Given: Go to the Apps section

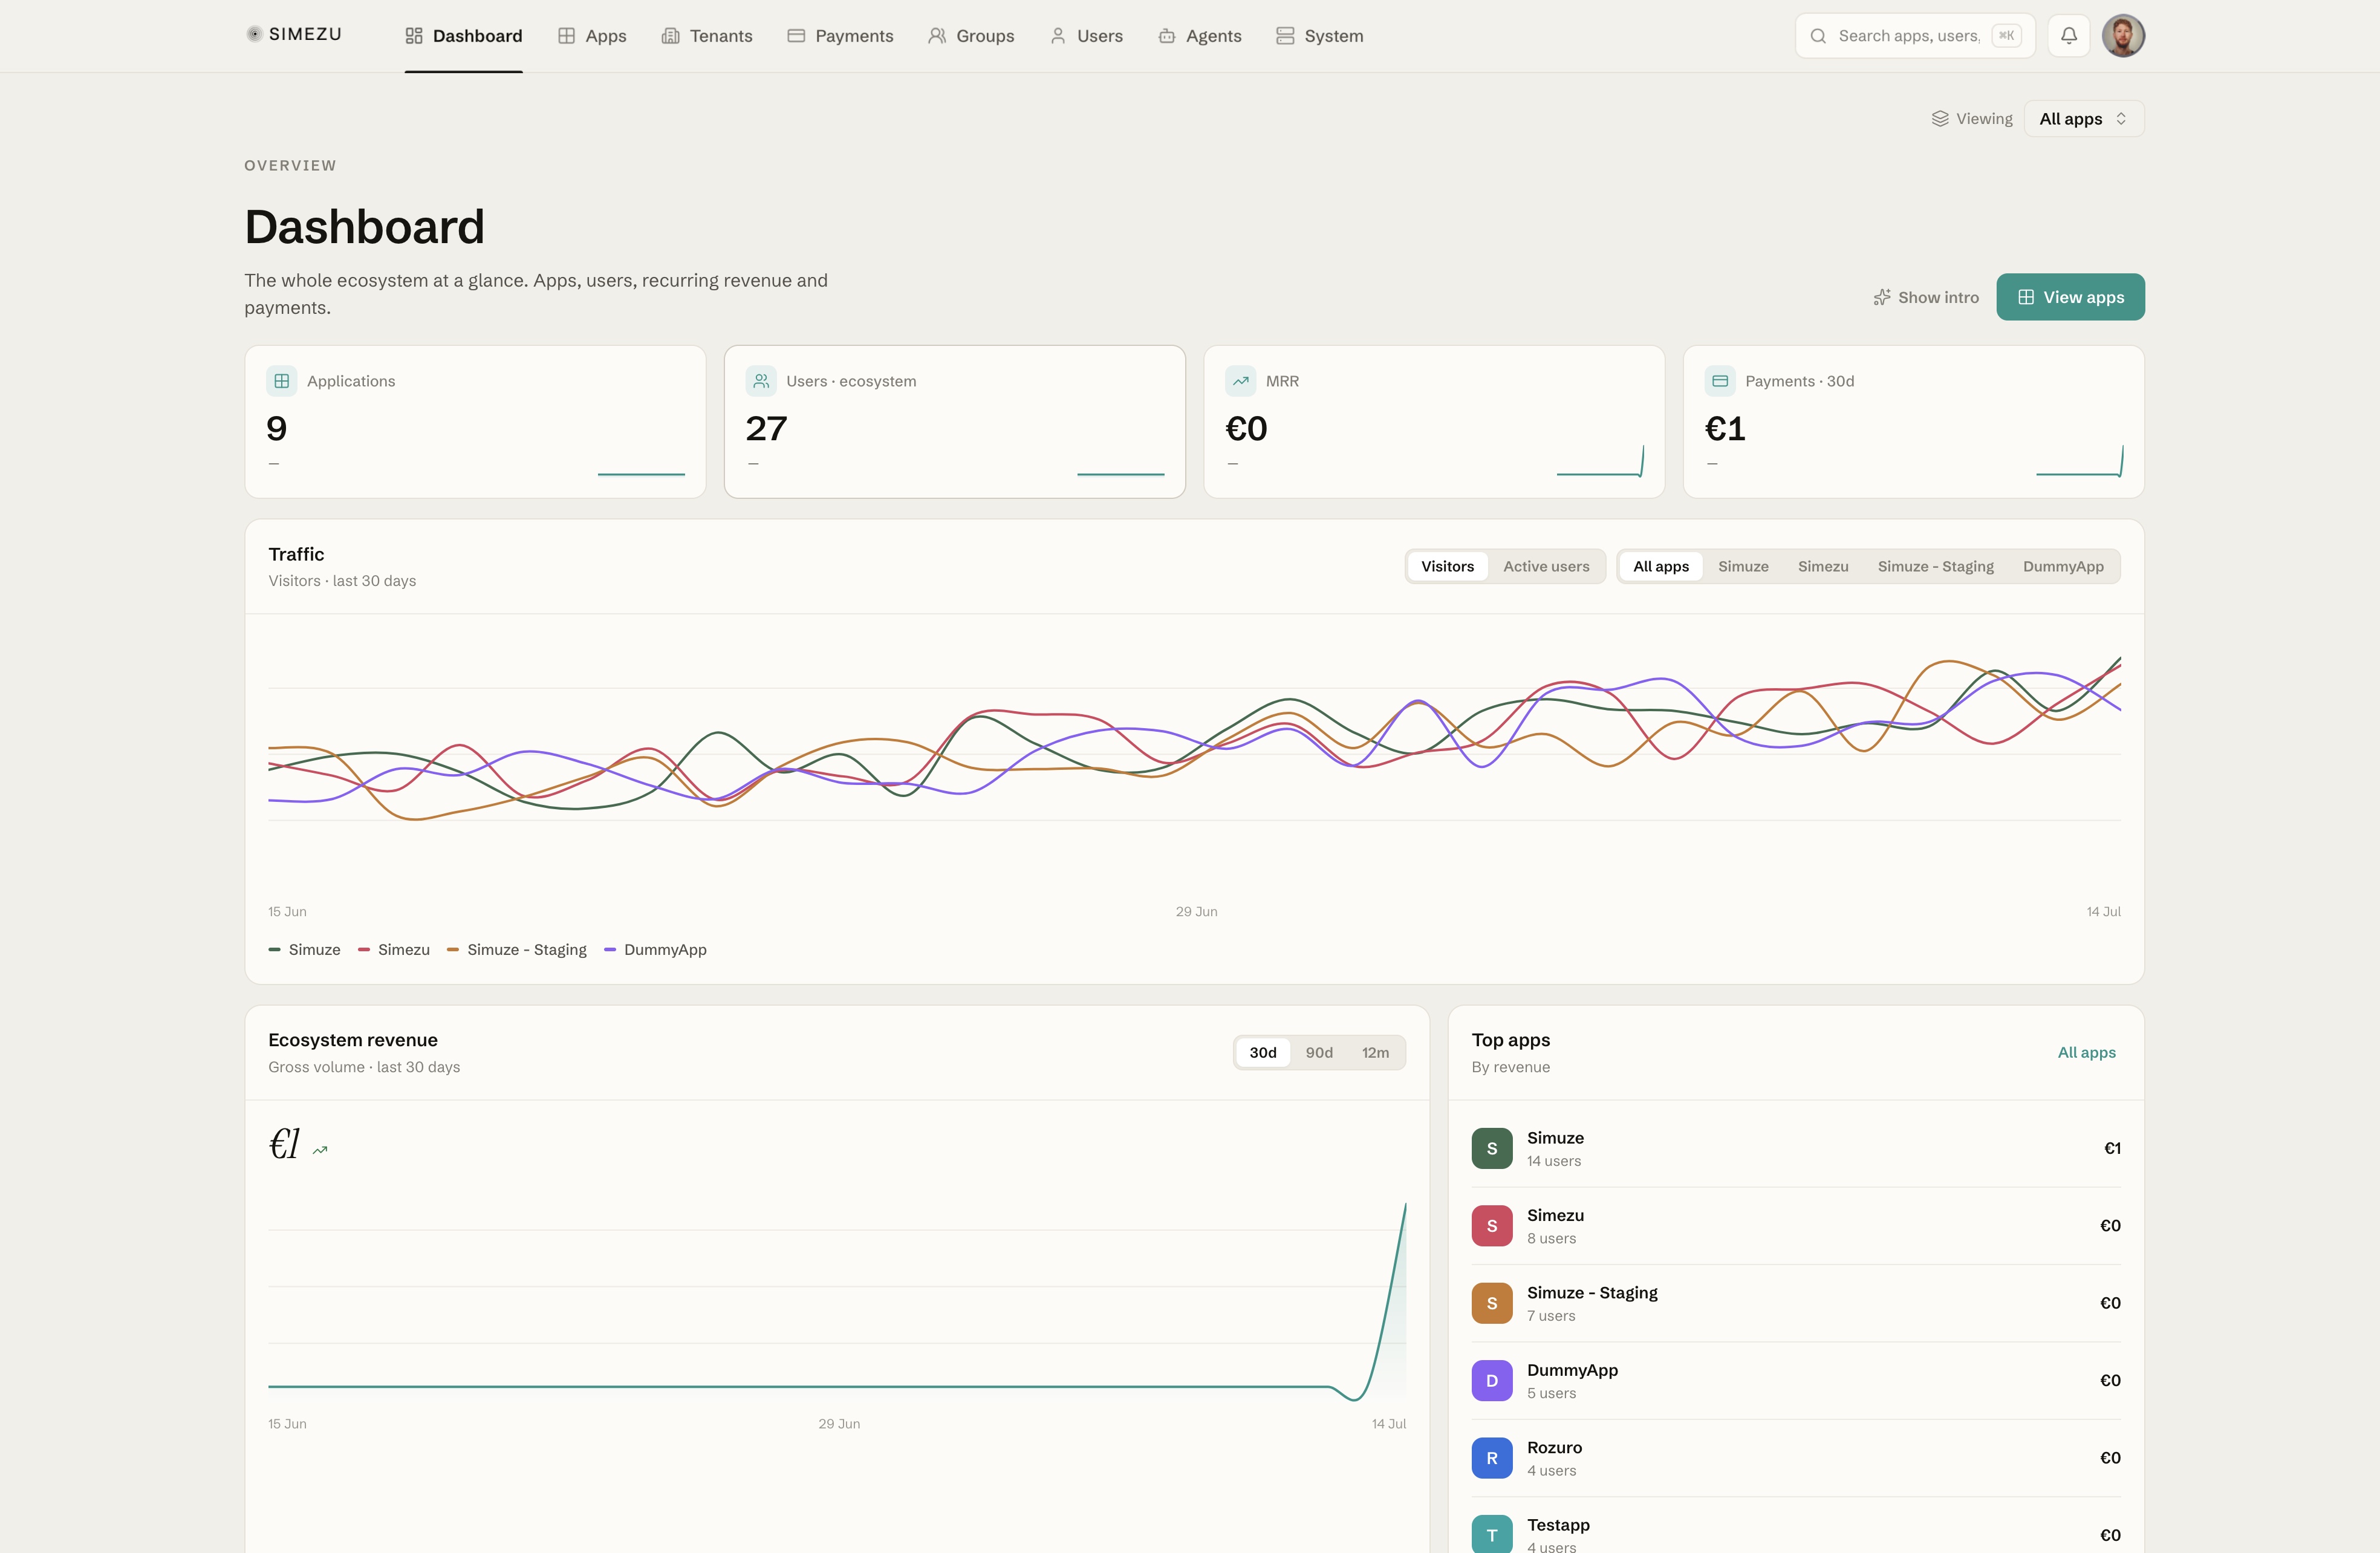Looking at the screenshot, I should tap(592, 36).
